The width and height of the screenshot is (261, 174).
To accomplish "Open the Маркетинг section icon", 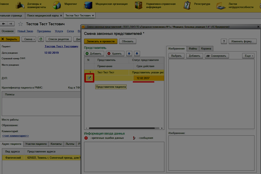I will (57, 5).
